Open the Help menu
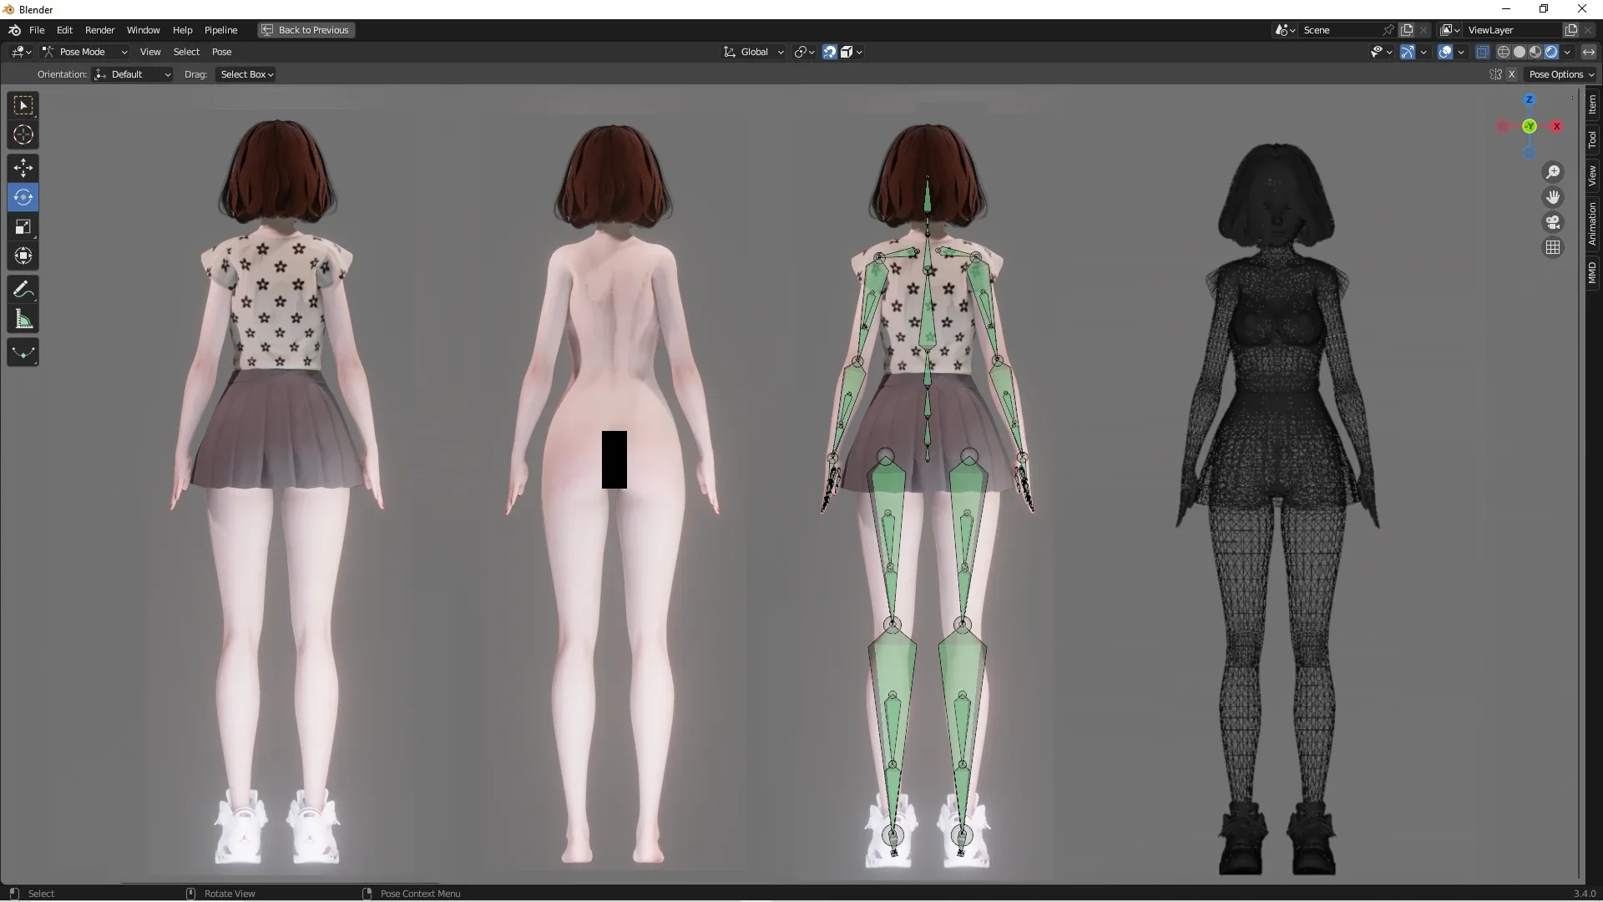The width and height of the screenshot is (1603, 902). [x=182, y=30]
